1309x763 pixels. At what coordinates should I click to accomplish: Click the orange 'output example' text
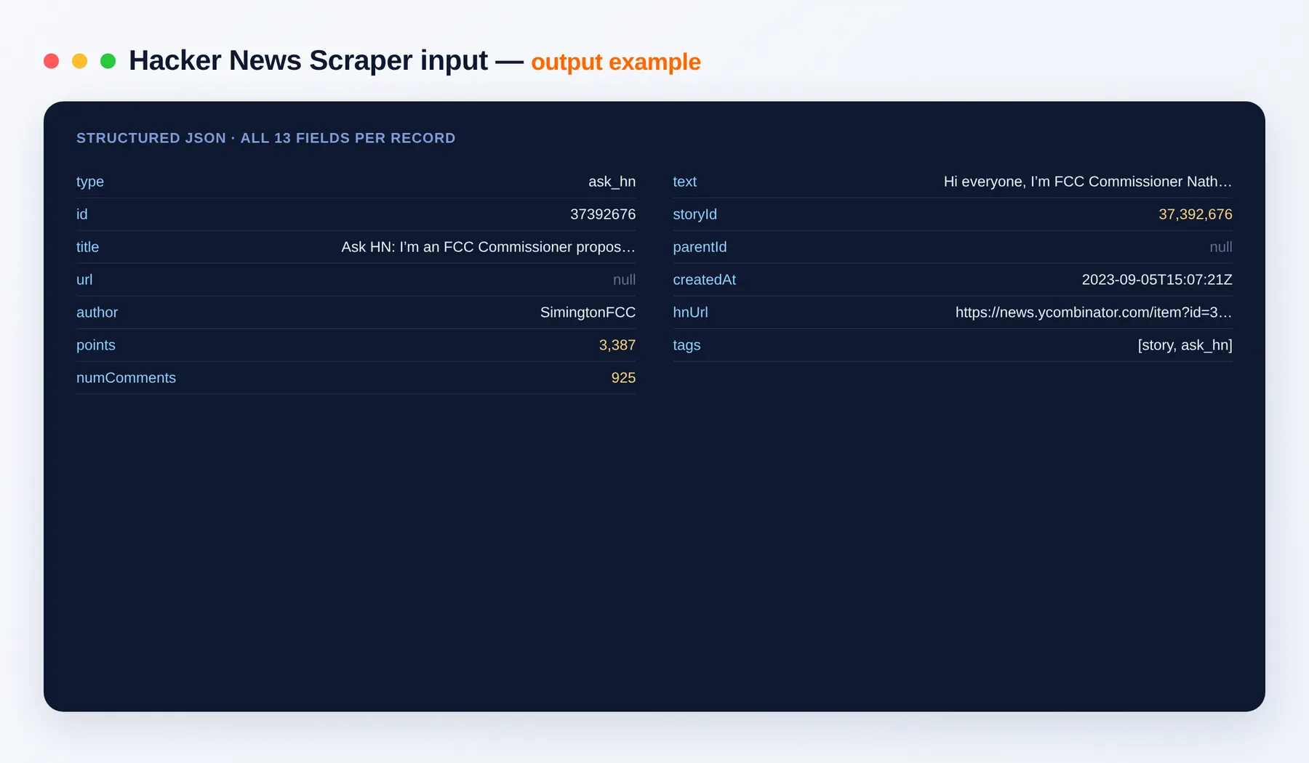(x=616, y=62)
